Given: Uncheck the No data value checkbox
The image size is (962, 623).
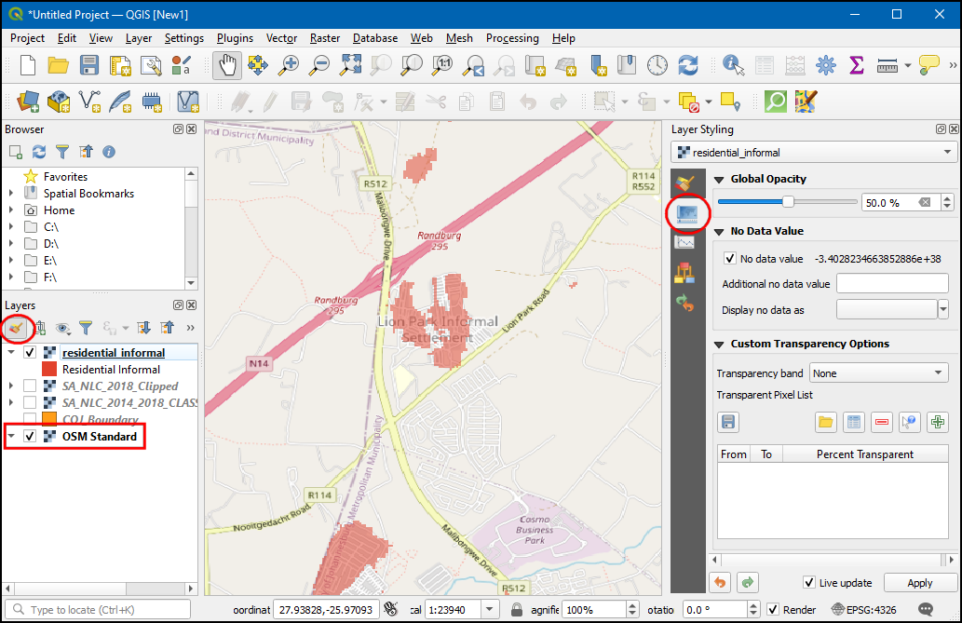Looking at the screenshot, I should pos(729,259).
